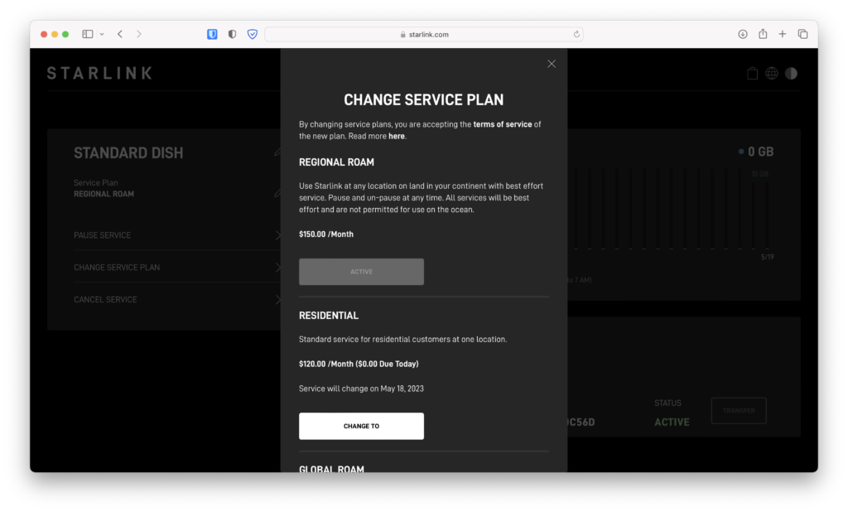Click Change To for the Residential plan
Viewport: 848px width, 512px height.
[361, 426]
